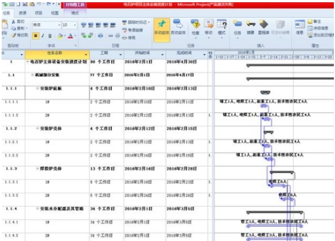Open filter arrow on 开始时间 column header
This screenshot has height=241, width=335.
tap(162, 55)
